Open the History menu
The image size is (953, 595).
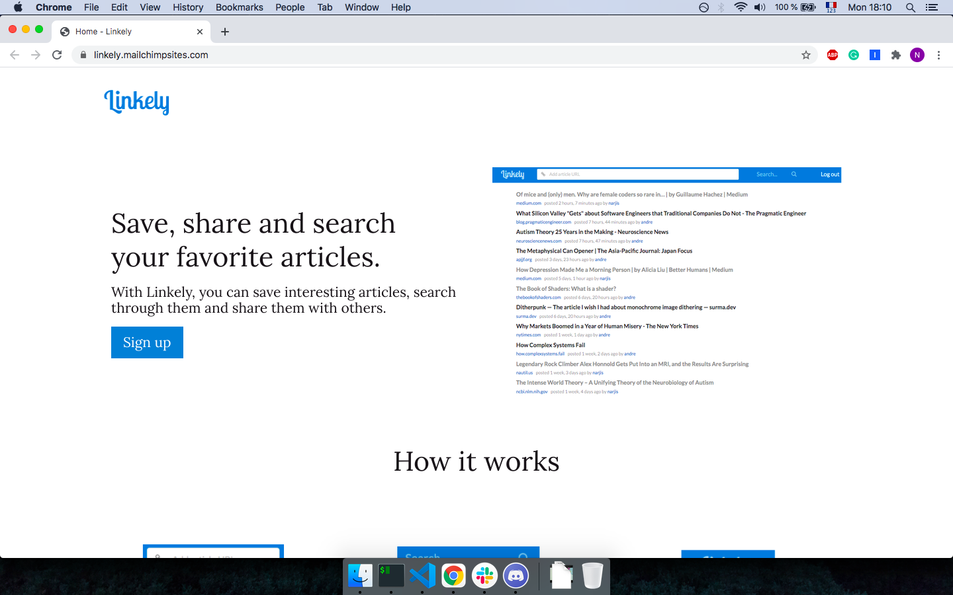(x=188, y=7)
